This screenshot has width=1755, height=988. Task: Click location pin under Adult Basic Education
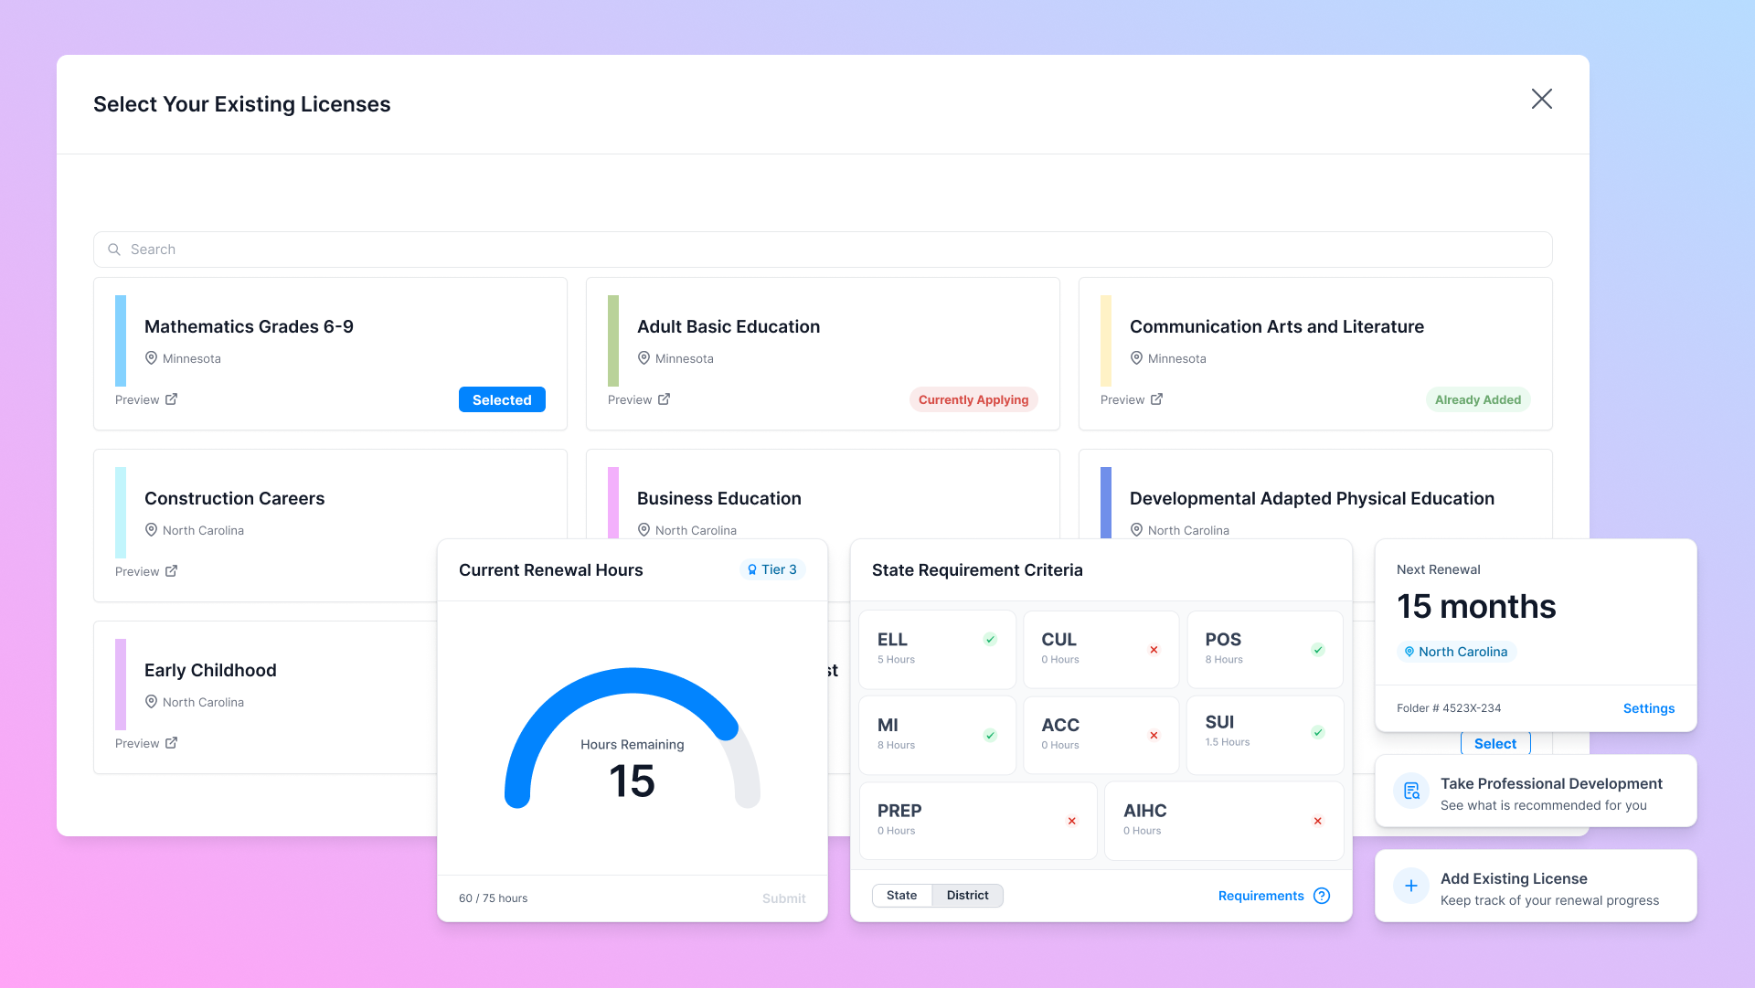[643, 358]
